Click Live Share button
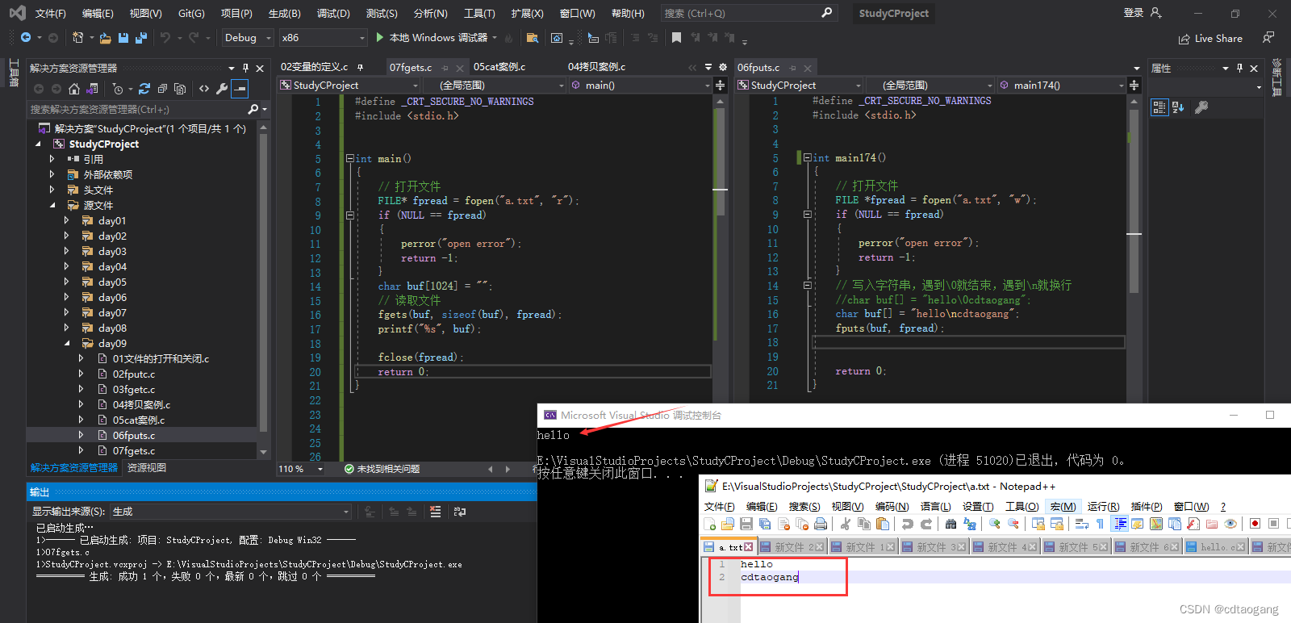This screenshot has height=623, width=1291. (x=1210, y=38)
